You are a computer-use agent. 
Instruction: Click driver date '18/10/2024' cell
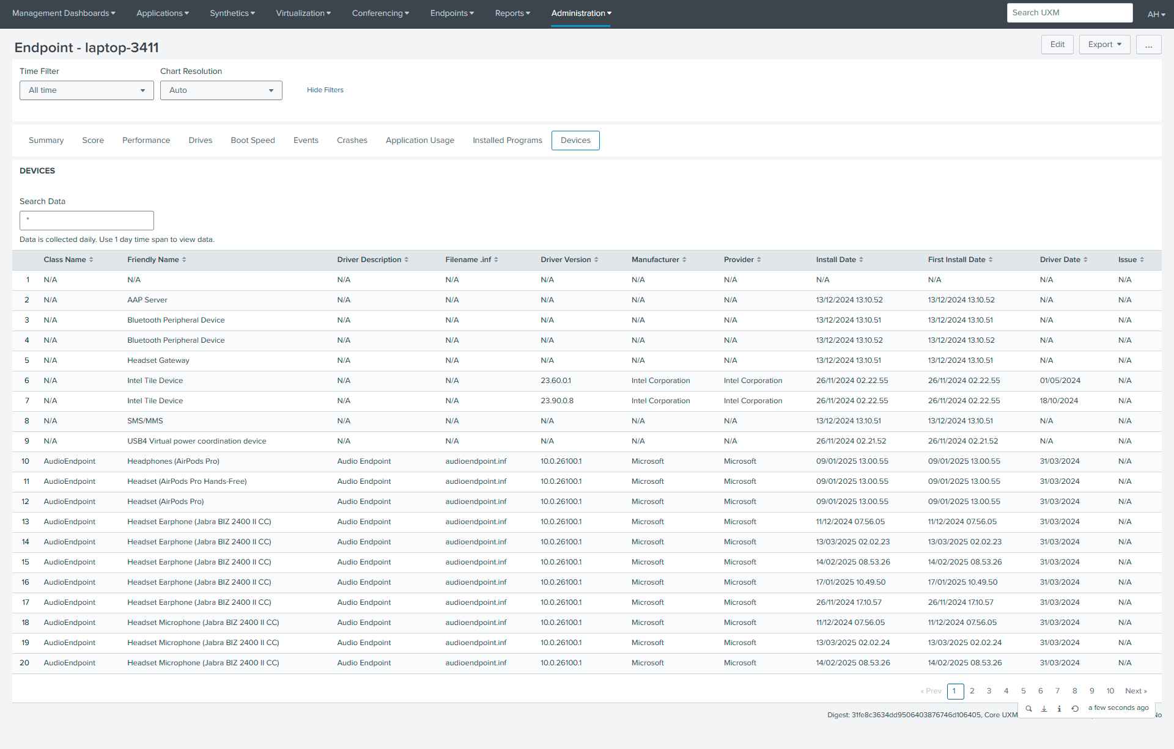coord(1059,401)
